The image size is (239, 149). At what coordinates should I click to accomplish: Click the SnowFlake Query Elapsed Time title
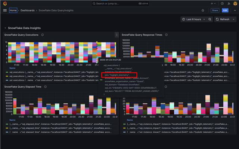23,87
